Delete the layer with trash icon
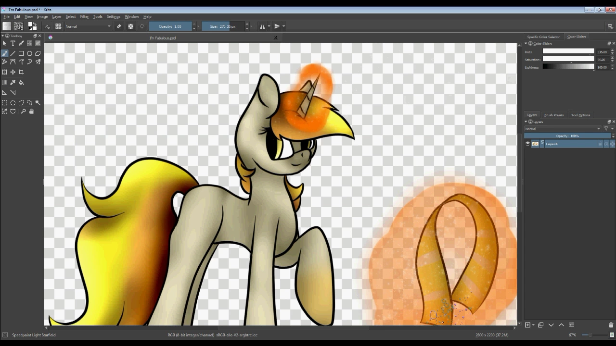Viewport: 616px width, 346px height. pyautogui.click(x=611, y=325)
